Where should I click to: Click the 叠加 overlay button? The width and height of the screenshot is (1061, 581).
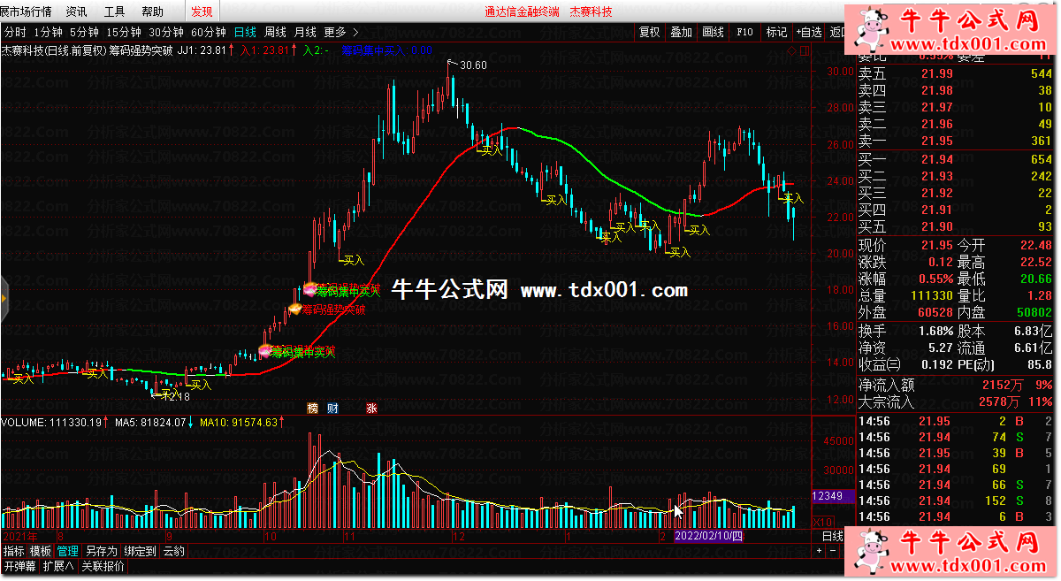[x=681, y=33]
